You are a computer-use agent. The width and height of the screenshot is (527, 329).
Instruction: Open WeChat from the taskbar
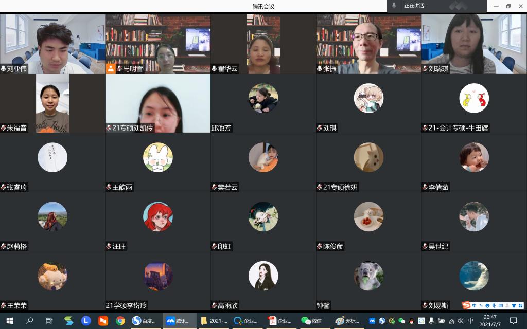[x=311, y=321]
